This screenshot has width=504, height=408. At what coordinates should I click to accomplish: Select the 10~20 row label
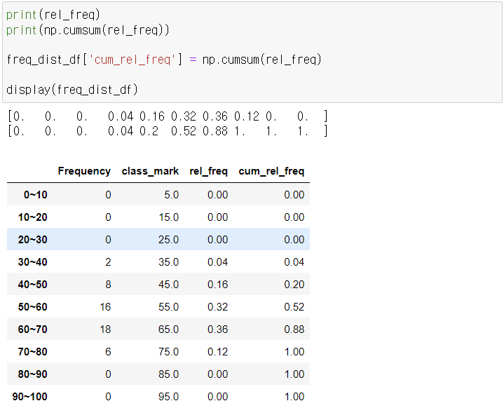(x=32, y=217)
